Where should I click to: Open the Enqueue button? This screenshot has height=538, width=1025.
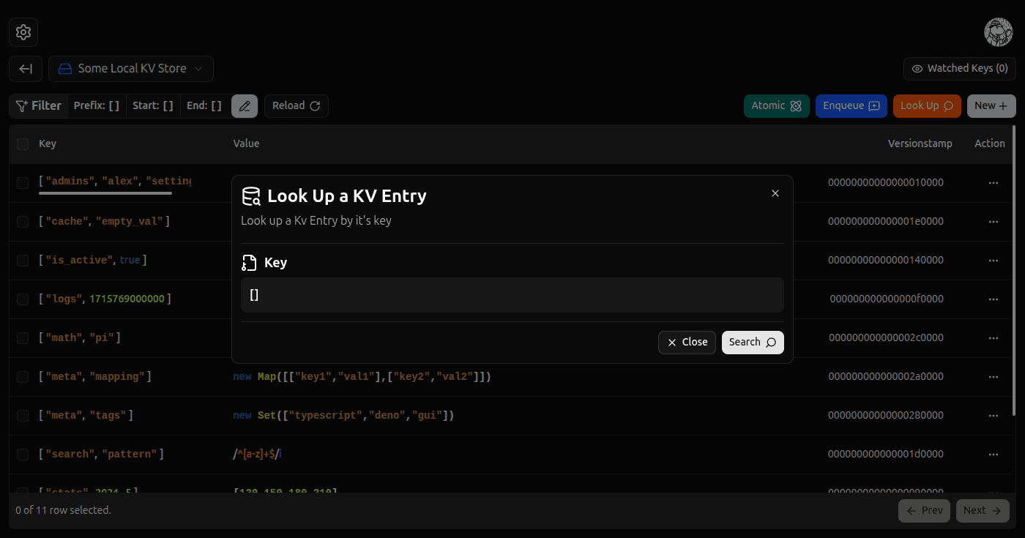click(x=851, y=106)
